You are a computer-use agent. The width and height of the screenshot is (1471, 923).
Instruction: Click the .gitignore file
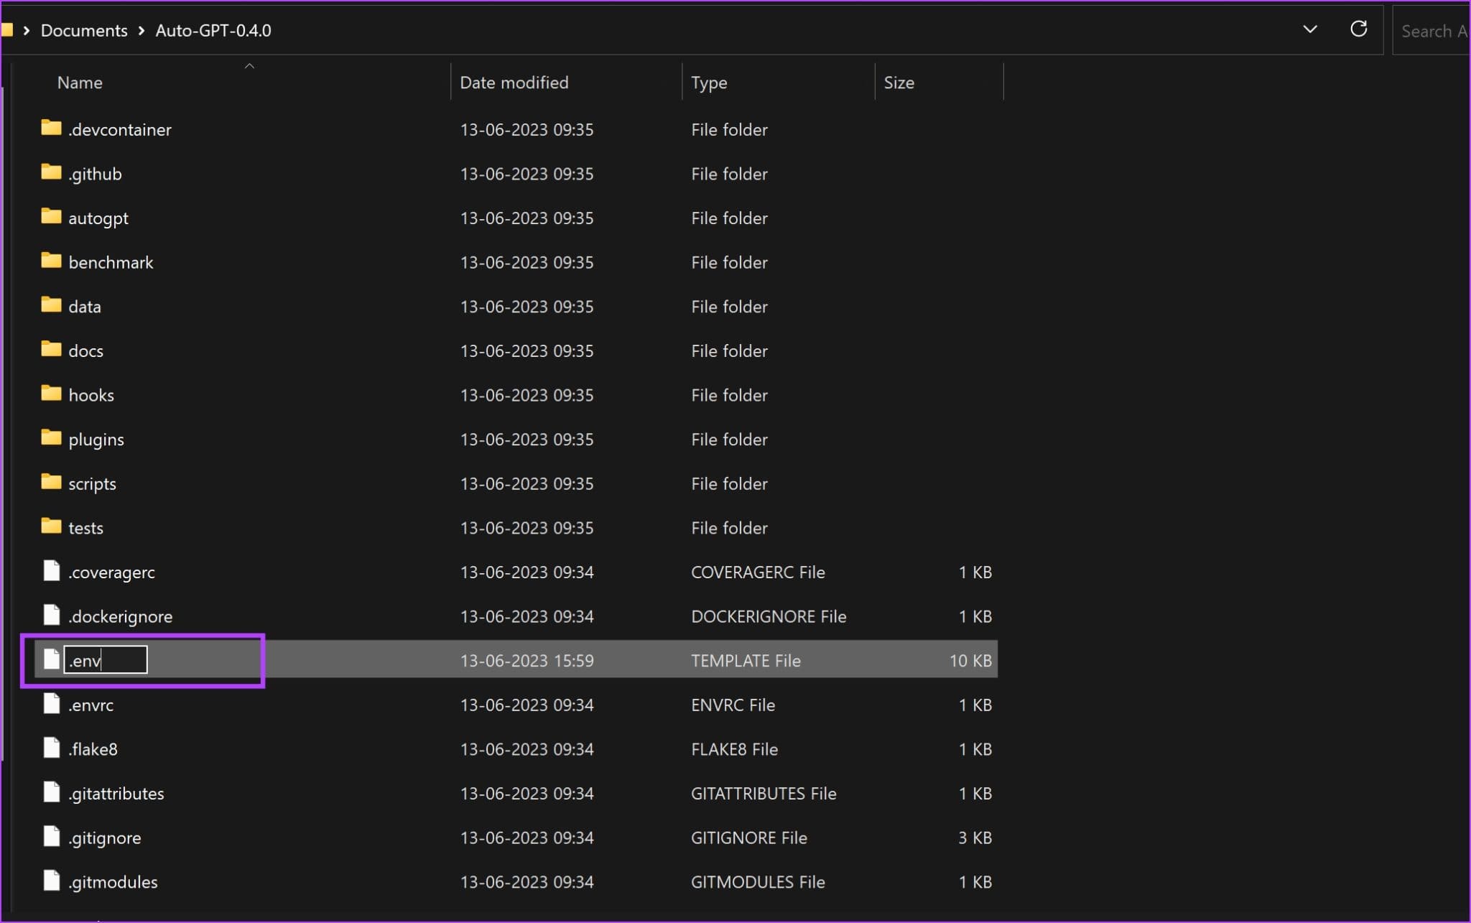coord(103,837)
